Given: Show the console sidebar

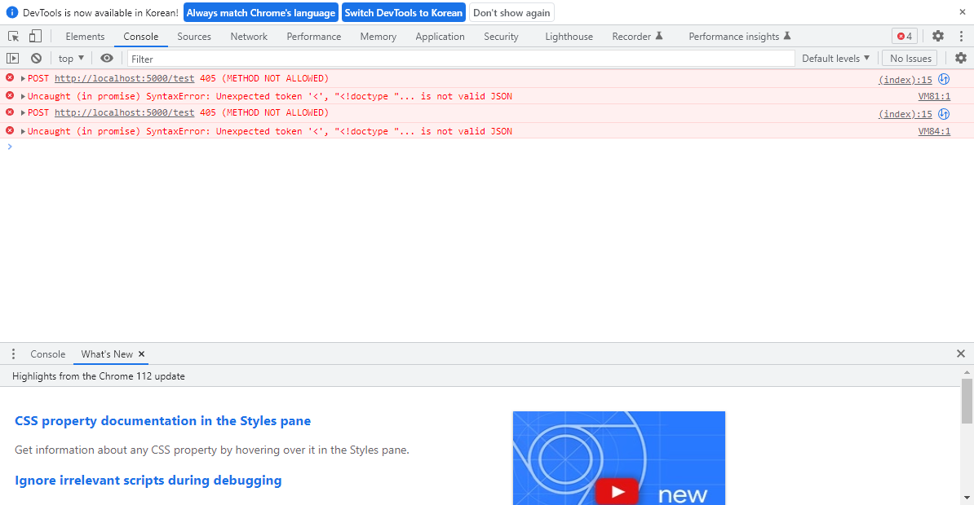Looking at the screenshot, I should pyautogui.click(x=12, y=59).
